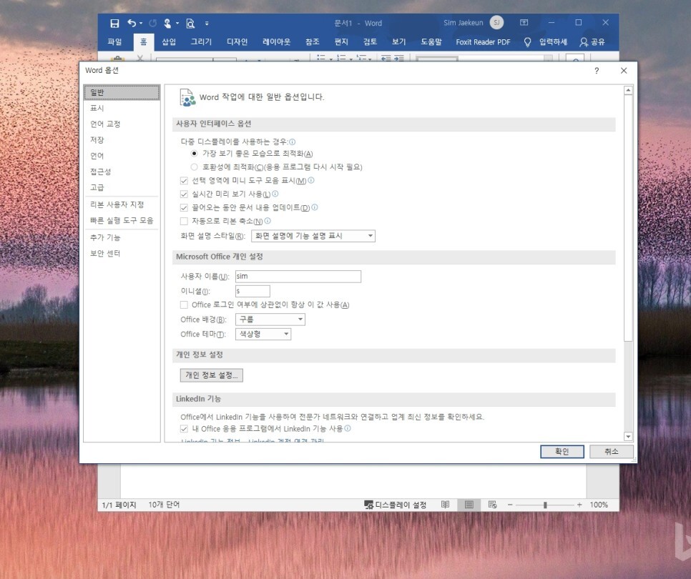Open 리본 사용자 지정 category
The image size is (691, 579).
122,204
